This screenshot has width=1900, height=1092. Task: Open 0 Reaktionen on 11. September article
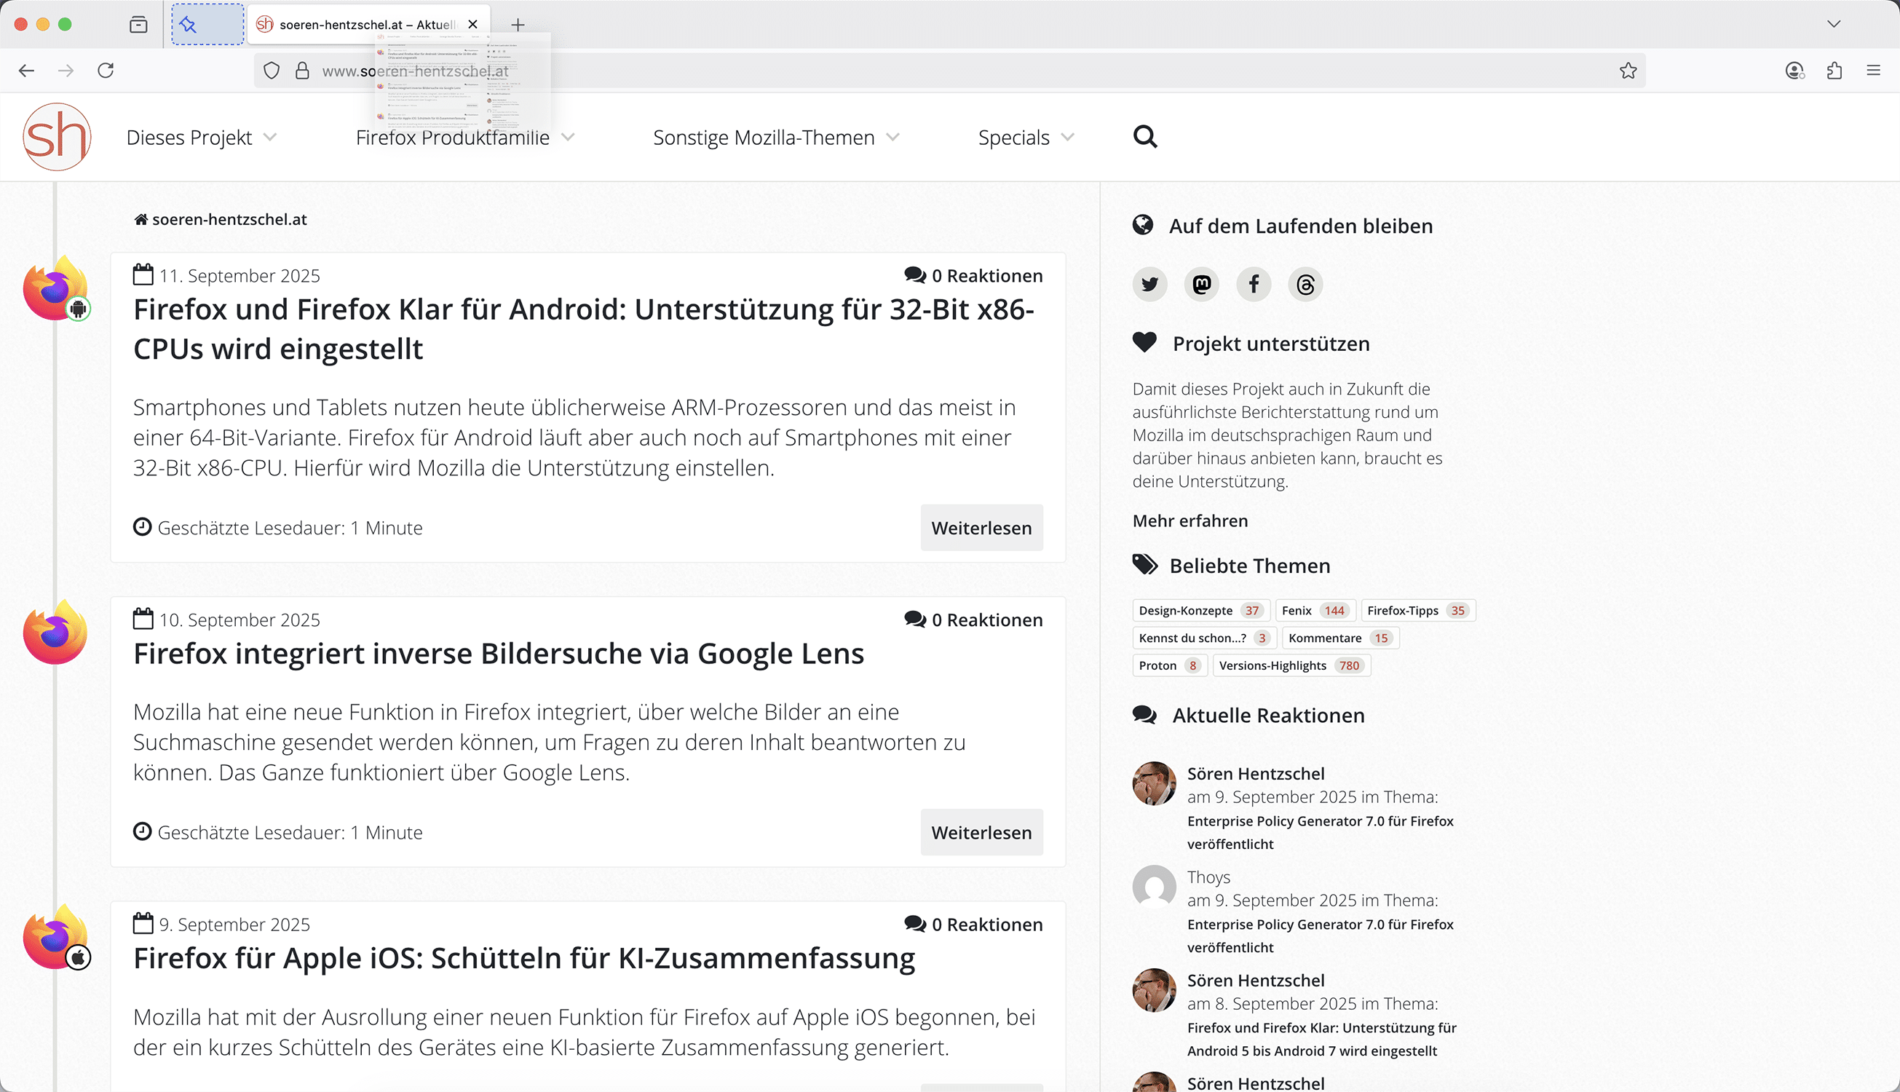coord(973,275)
